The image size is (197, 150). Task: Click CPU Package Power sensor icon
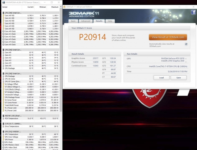(3, 97)
